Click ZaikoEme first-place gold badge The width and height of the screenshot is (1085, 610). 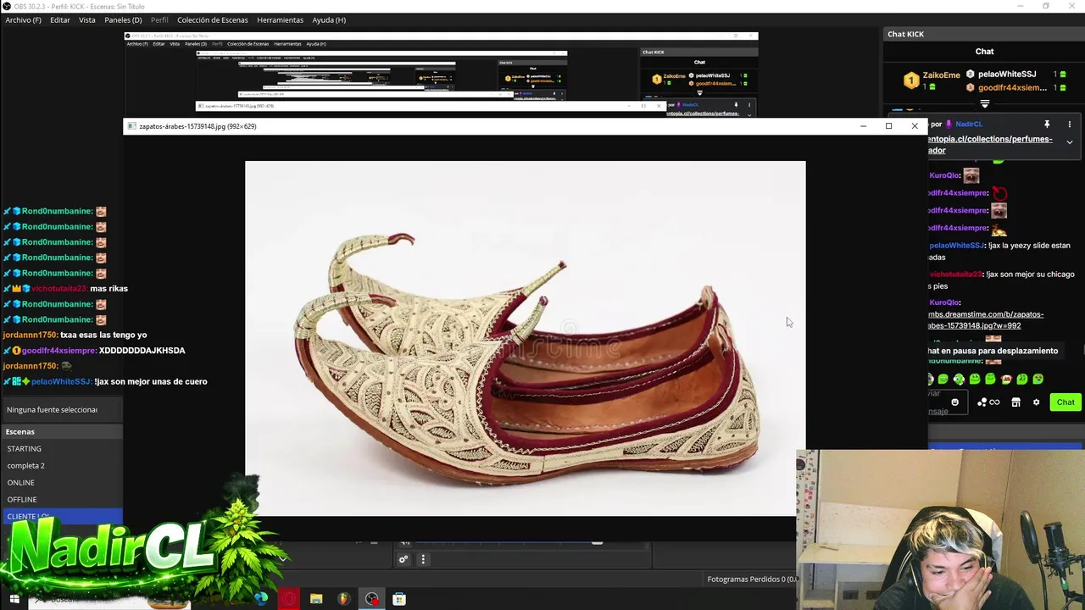(910, 80)
